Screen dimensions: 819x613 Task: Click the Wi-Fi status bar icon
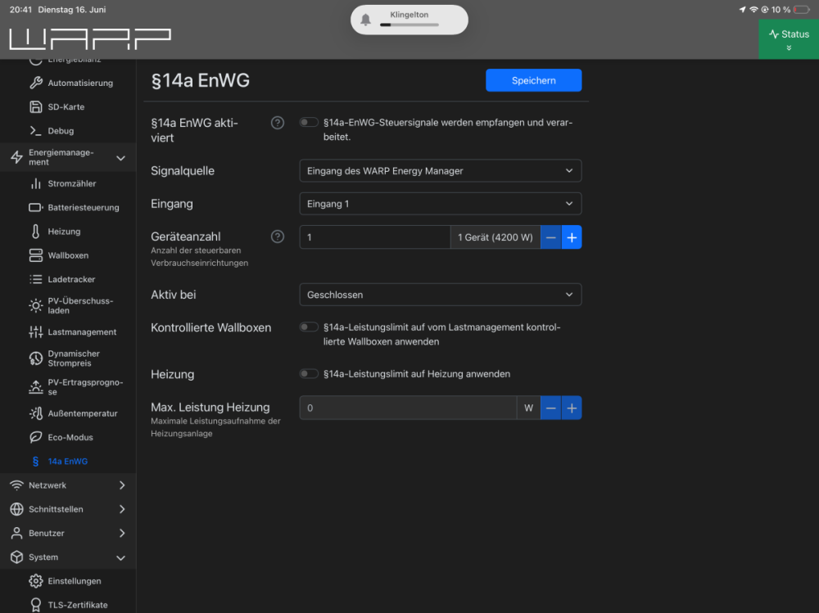click(x=753, y=9)
